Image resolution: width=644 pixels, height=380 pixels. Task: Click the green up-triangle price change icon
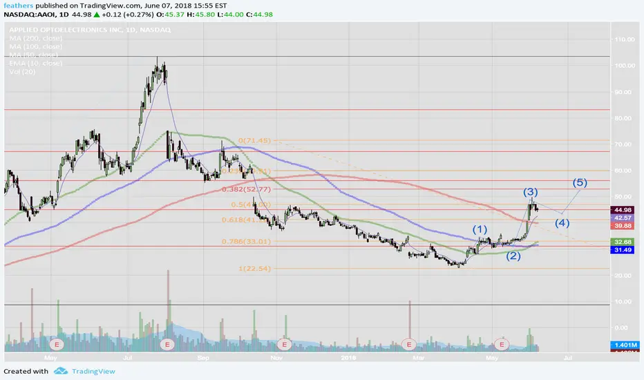pos(97,15)
